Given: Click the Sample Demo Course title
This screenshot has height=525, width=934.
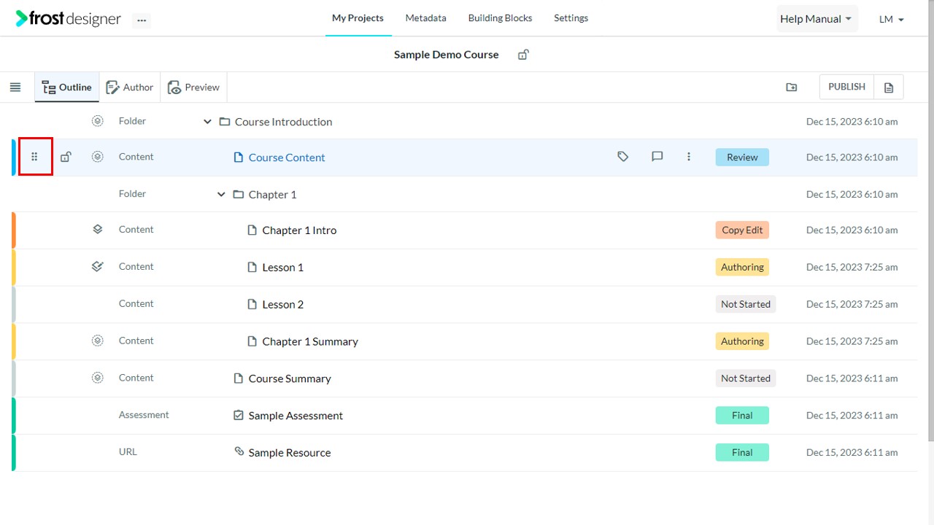Looking at the screenshot, I should [x=447, y=55].
